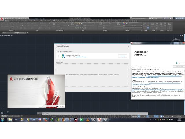Open the Parametrico ribbon tab

tap(25, 21)
